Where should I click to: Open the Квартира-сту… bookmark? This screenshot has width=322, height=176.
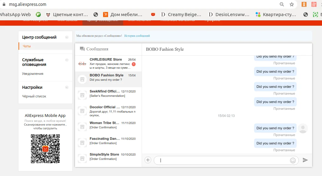(276, 15)
